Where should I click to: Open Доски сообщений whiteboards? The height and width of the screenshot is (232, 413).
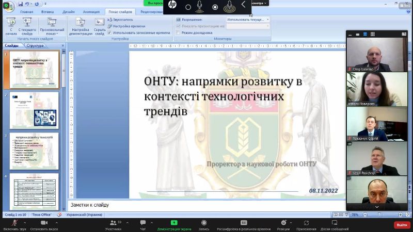pyautogui.click(x=335, y=225)
